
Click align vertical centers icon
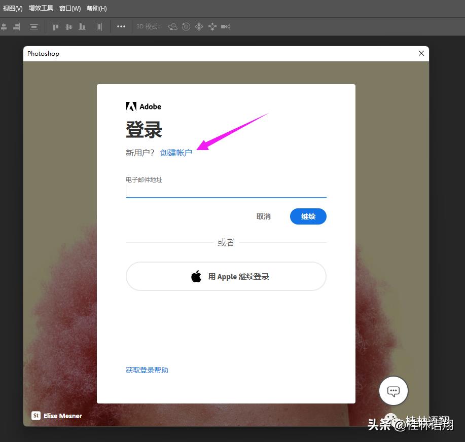point(69,27)
